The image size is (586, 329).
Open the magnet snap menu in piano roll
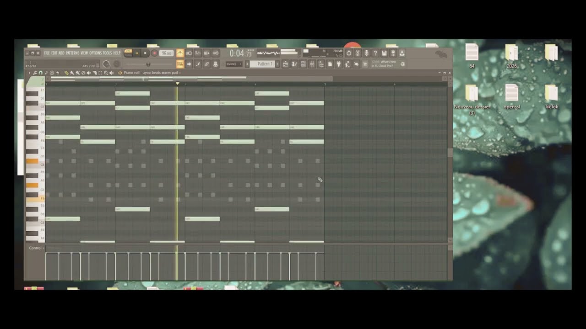[x=40, y=73]
